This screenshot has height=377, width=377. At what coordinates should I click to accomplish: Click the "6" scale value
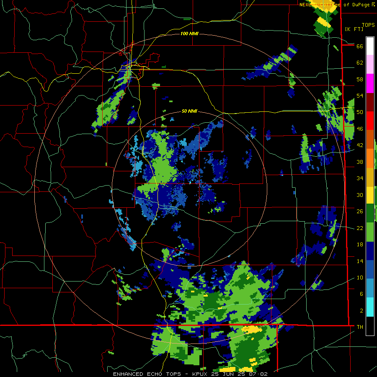[x=361, y=294]
